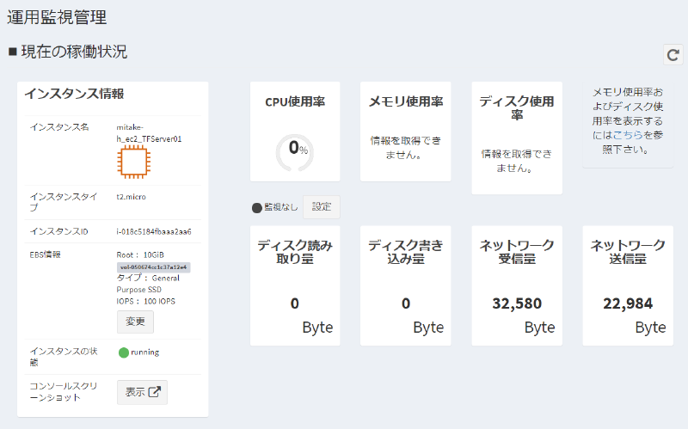Click the instance name mitake-h_ec2_TFServer01
The image size is (688, 429).
tap(149, 132)
